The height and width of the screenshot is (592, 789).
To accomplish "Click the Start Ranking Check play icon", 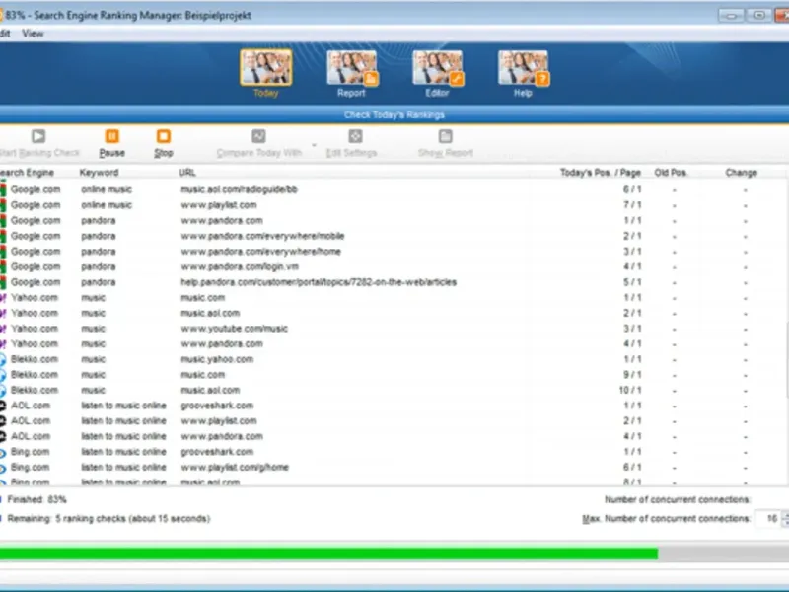I will [38, 136].
